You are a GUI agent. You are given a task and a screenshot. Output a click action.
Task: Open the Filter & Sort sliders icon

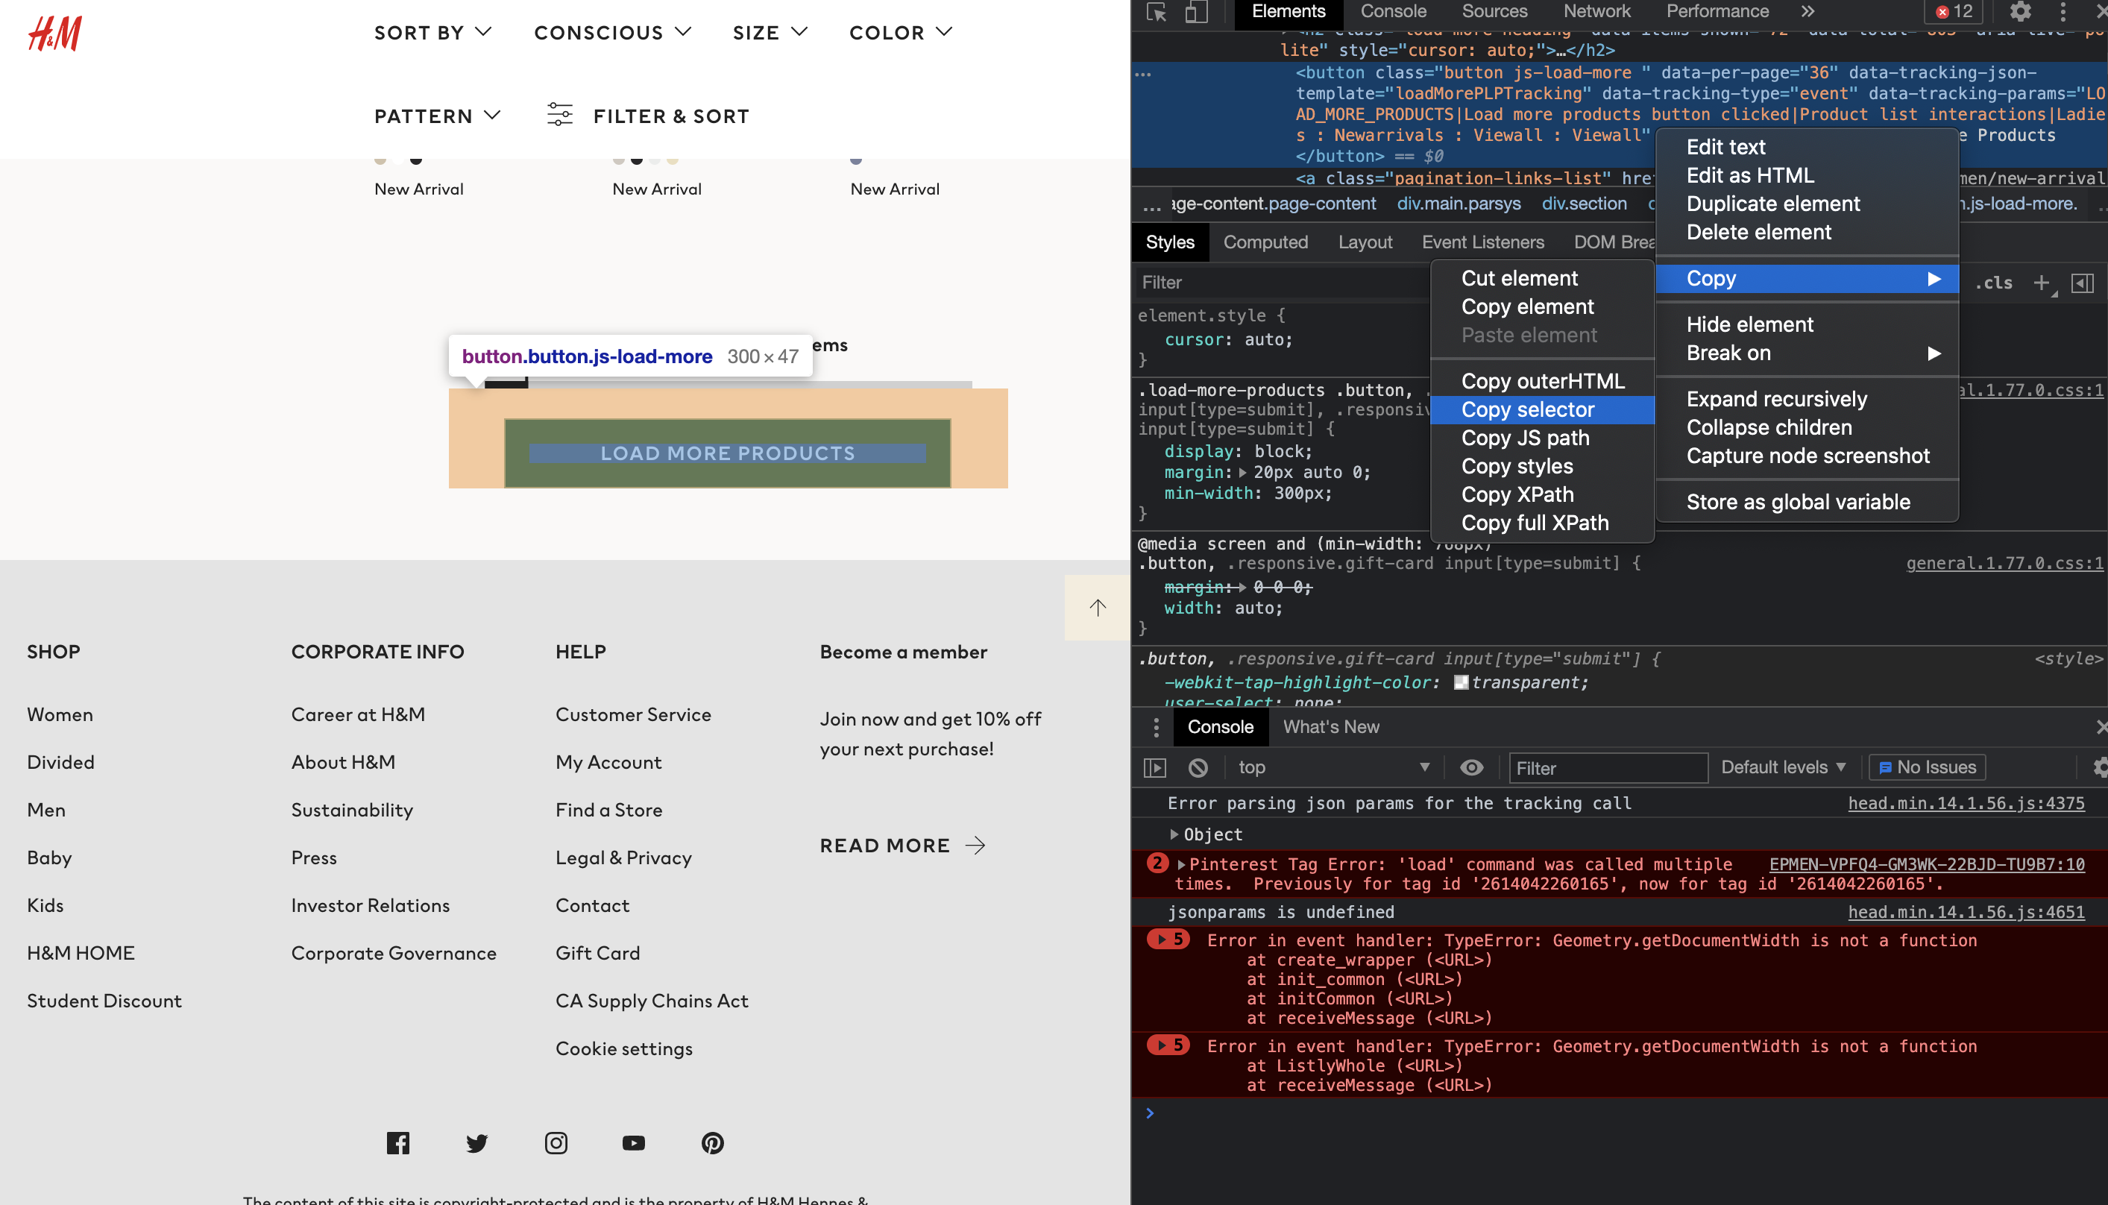559,115
